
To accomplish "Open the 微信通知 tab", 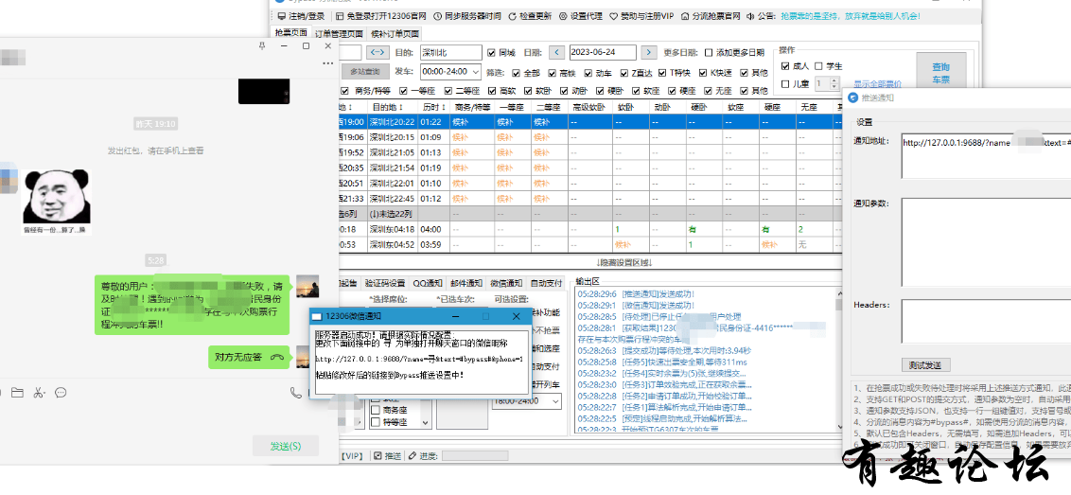I will [506, 283].
